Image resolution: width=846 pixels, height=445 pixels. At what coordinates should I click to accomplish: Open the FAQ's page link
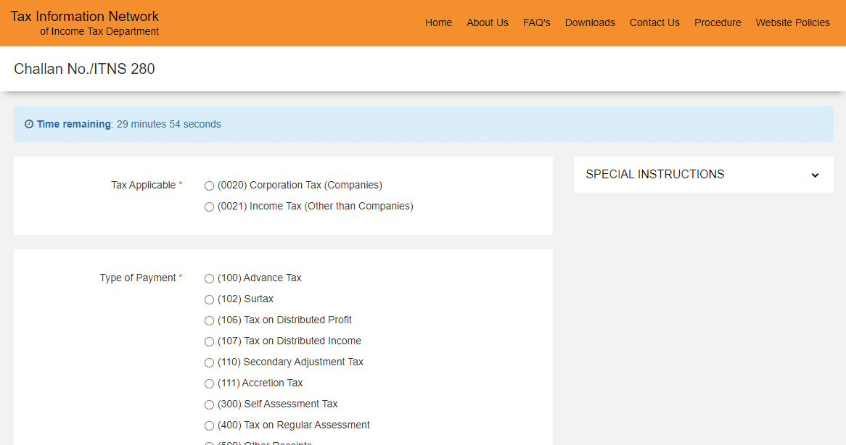click(x=536, y=22)
